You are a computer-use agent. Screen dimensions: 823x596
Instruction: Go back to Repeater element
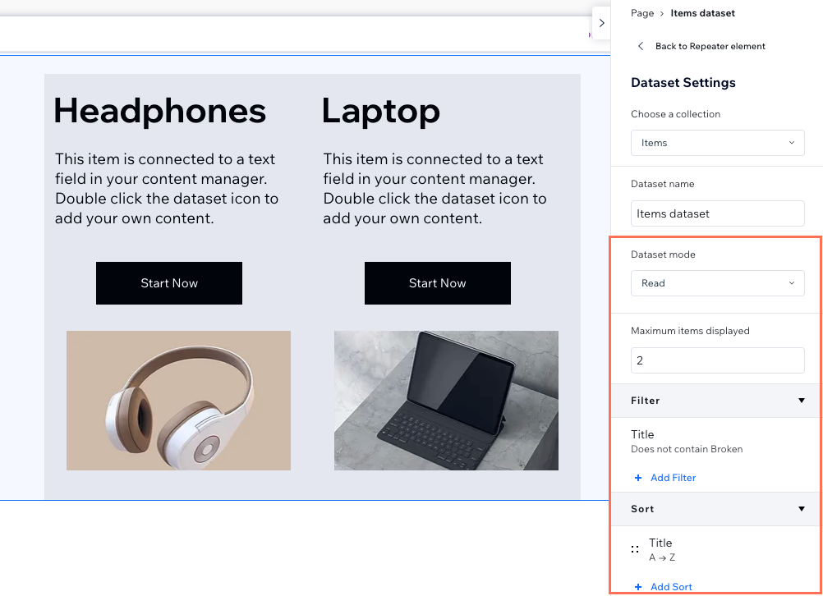tap(710, 46)
